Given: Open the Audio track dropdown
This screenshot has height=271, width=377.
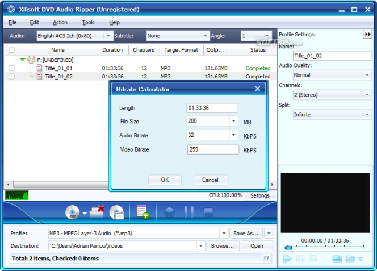Looking at the screenshot, I should pyautogui.click(x=108, y=36).
